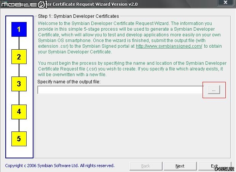Click the output file name field
Viewport: 236px width, 172px height.
[x=120, y=90]
